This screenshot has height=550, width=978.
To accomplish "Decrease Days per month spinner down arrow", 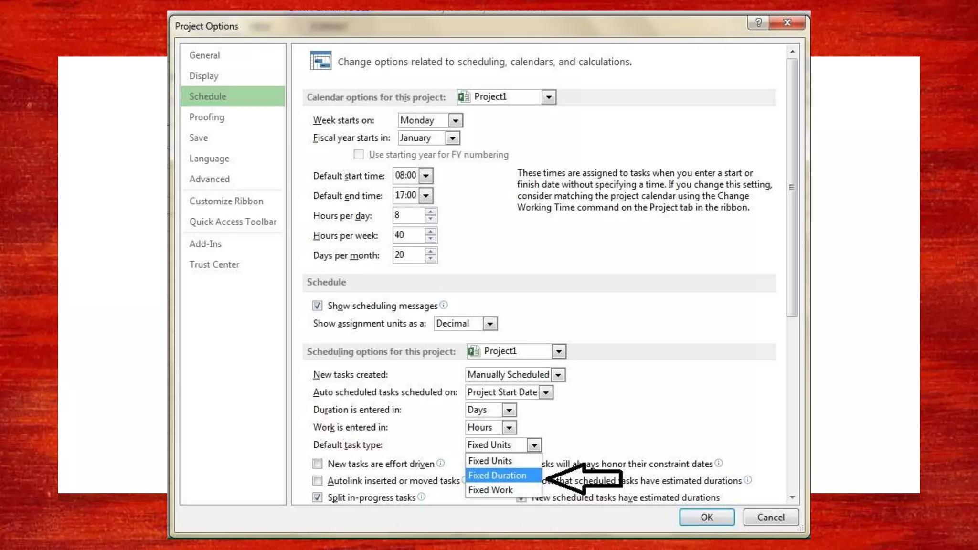I will click(x=430, y=259).
